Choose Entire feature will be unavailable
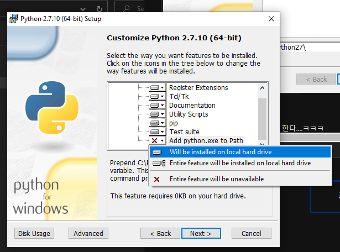Viewport: 340px width, 252px height. 240,179
